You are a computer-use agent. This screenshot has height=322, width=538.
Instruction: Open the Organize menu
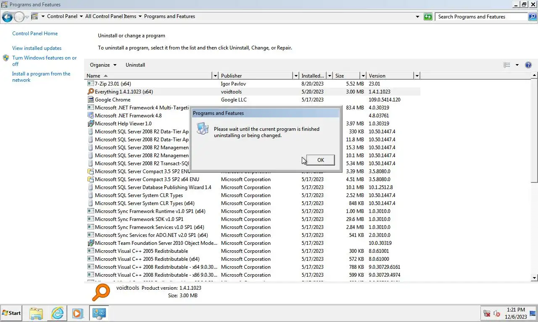(x=103, y=65)
